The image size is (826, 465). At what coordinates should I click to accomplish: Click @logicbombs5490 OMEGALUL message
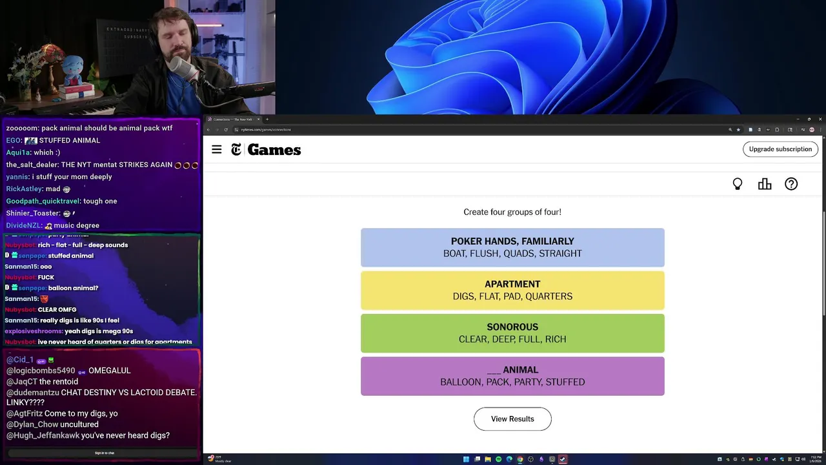click(68, 371)
